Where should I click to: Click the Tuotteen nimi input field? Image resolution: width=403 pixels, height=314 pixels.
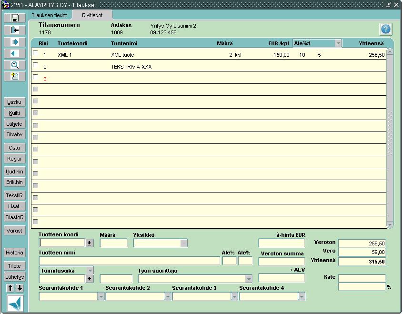tap(130, 261)
